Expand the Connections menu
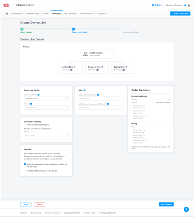 click(x=18, y=13)
